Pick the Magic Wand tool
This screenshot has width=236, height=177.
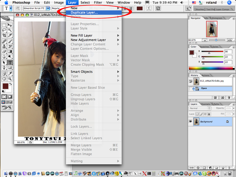10,30
